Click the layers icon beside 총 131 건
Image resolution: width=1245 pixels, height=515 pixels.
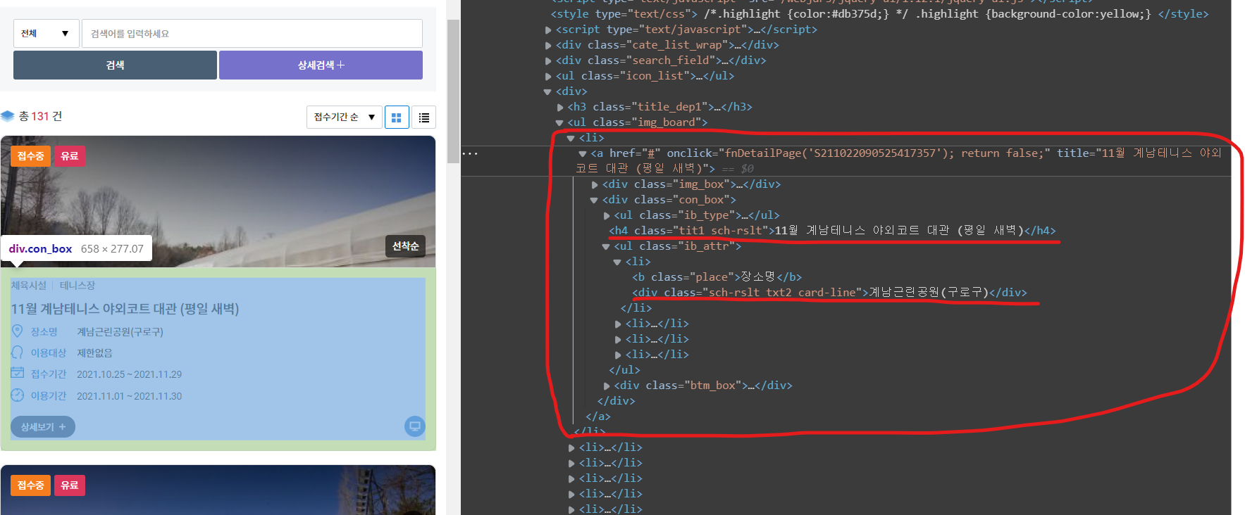tap(8, 116)
